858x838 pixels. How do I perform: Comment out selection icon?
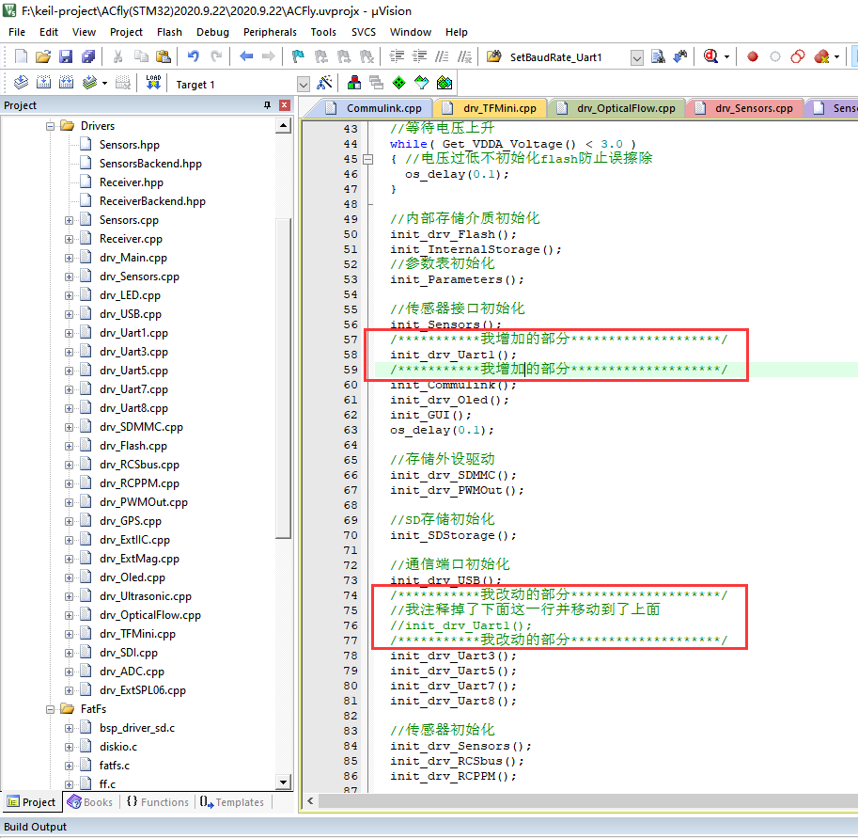(x=442, y=56)
